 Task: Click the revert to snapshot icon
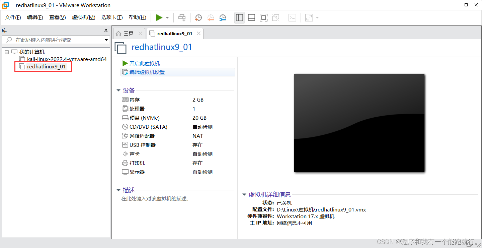211,17
